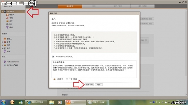The image size is (188, 105).
Task: Click the GT-I9100 phone device icon
Action: pos(5,12)
